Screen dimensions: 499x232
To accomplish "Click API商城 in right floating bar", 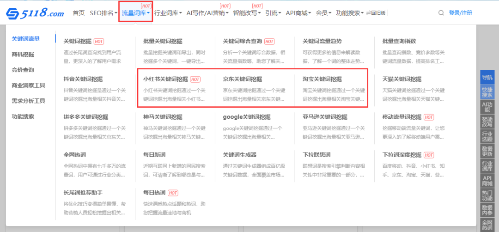I will pyautogui.click(x=487, y=180).
